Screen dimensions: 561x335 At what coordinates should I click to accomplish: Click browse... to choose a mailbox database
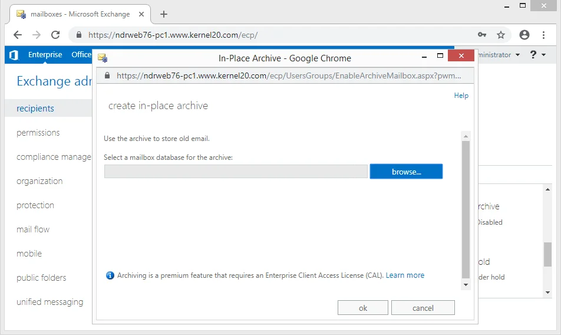pyautogui.click(x=406, y=172)
